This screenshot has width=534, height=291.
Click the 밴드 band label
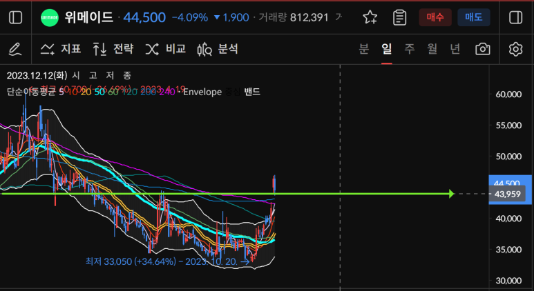(x=252, y=92)
